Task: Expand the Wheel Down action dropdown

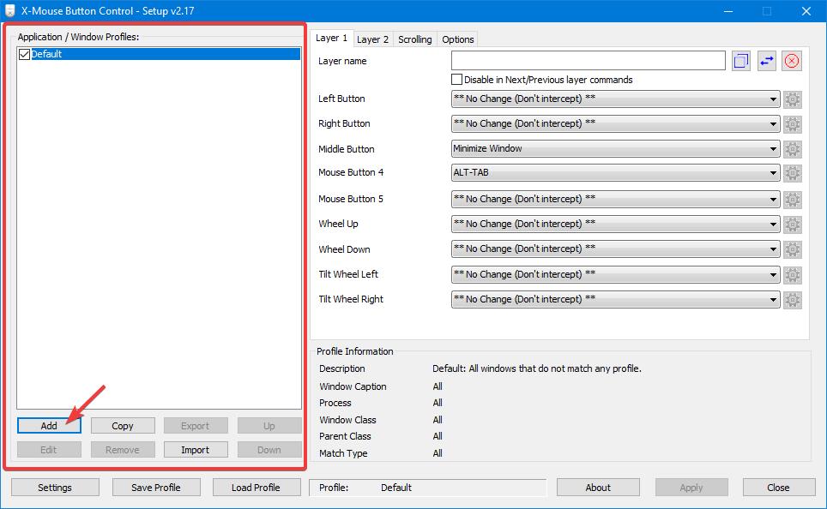Action: 615,249
